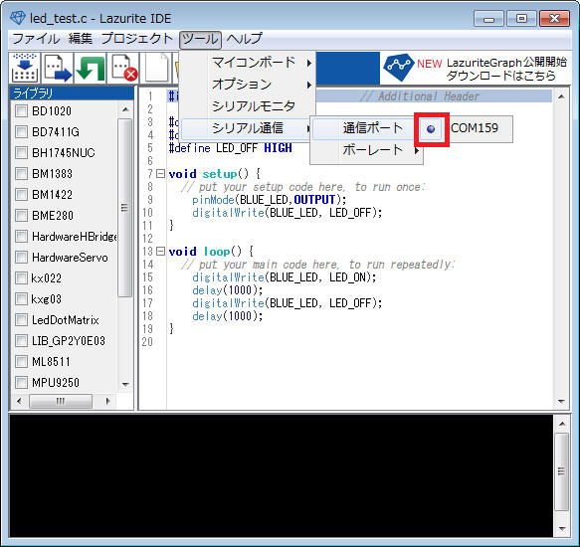Click the Lazurite gem icon in title bar
Image resolution: width=580 pixels, height=547 pixels.
pyautogui.click(x=17, y=18)
